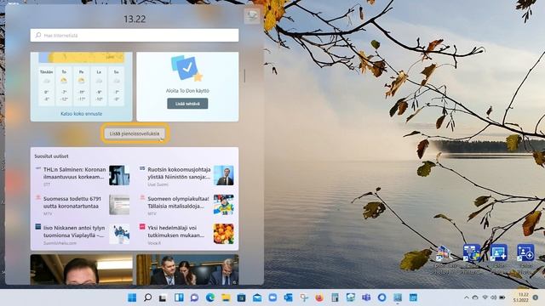545x306 pixels.
Task: Click olympic athlete thumbnail image
Action: [x=223, y=204]
